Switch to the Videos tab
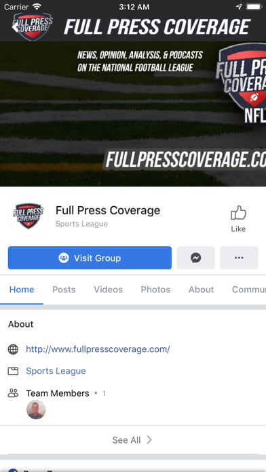Screen dimensions: 266x472 click(108, 290)
